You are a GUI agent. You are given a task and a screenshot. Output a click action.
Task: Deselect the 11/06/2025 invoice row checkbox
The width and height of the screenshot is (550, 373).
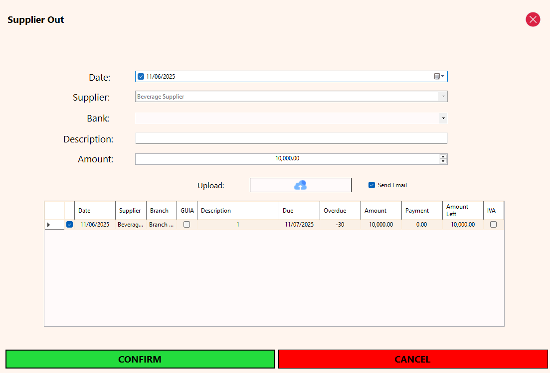tap(69, 225)
